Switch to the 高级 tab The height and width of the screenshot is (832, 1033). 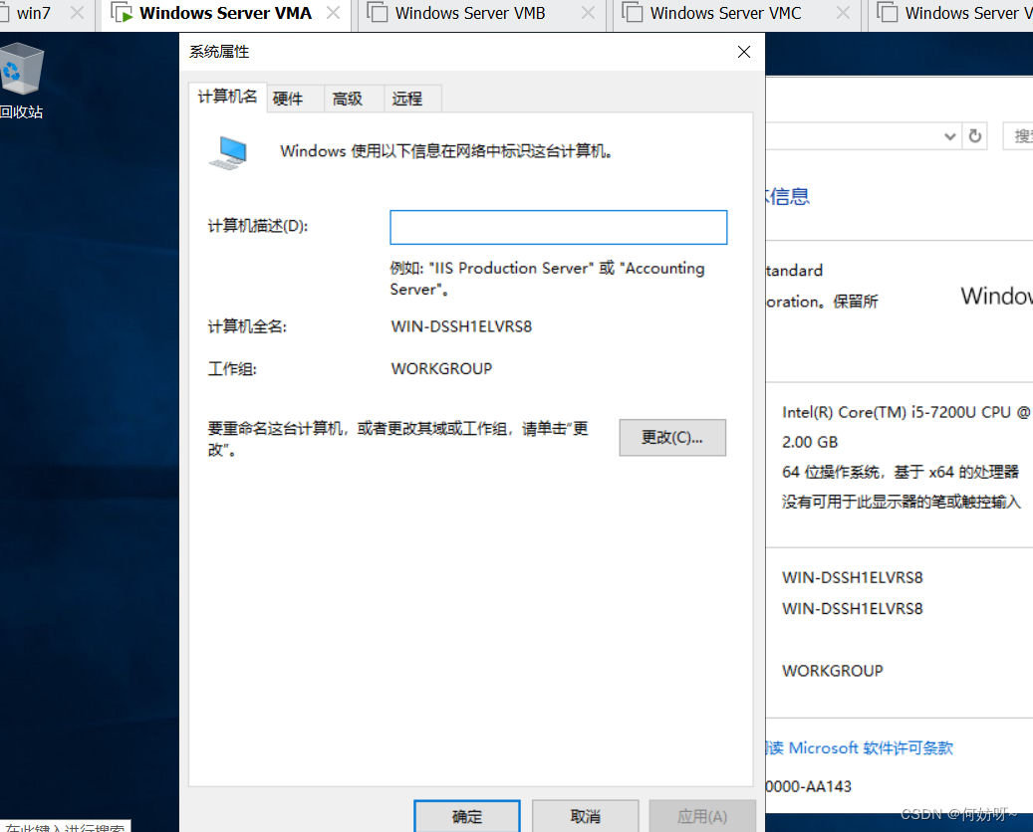click(x=348, y=100)
